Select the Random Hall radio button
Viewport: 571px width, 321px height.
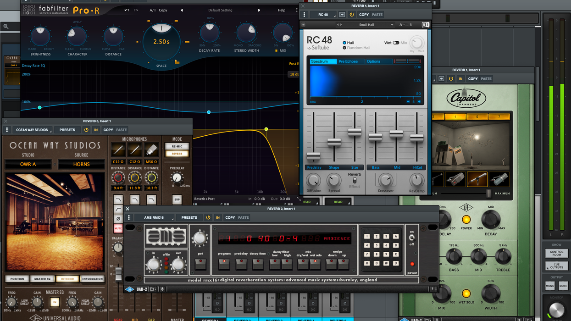coord(345,48)
